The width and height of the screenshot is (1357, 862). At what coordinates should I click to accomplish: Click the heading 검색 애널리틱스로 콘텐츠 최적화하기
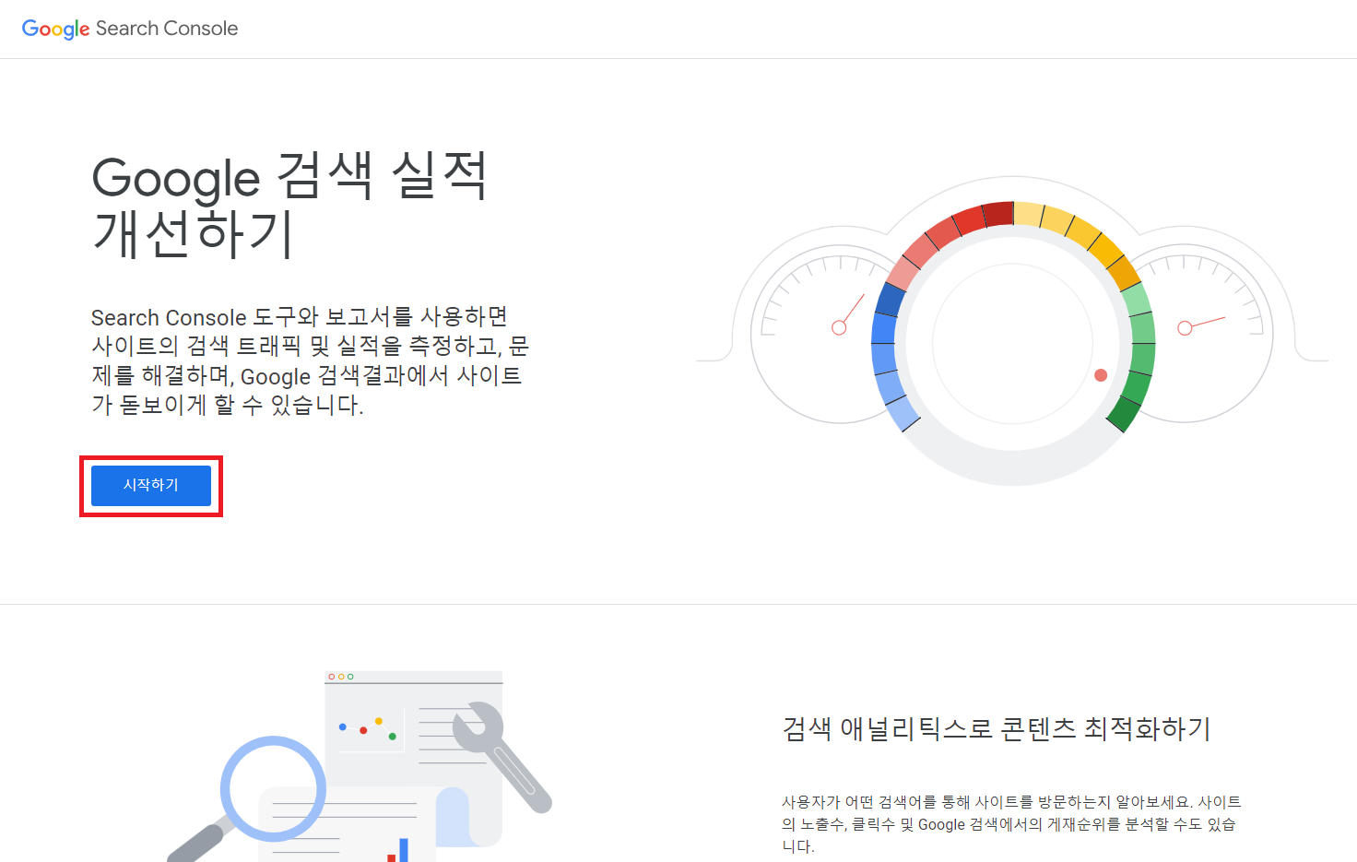[996, 728]
